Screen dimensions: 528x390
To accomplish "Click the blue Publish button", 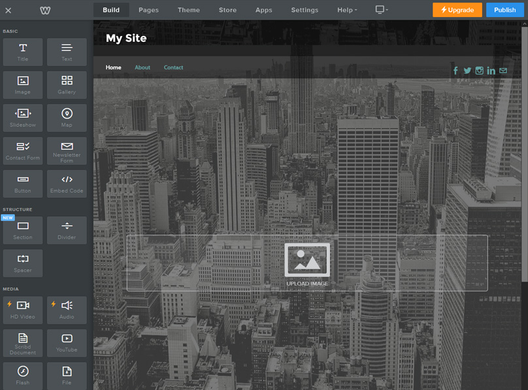I will point(504,10).
